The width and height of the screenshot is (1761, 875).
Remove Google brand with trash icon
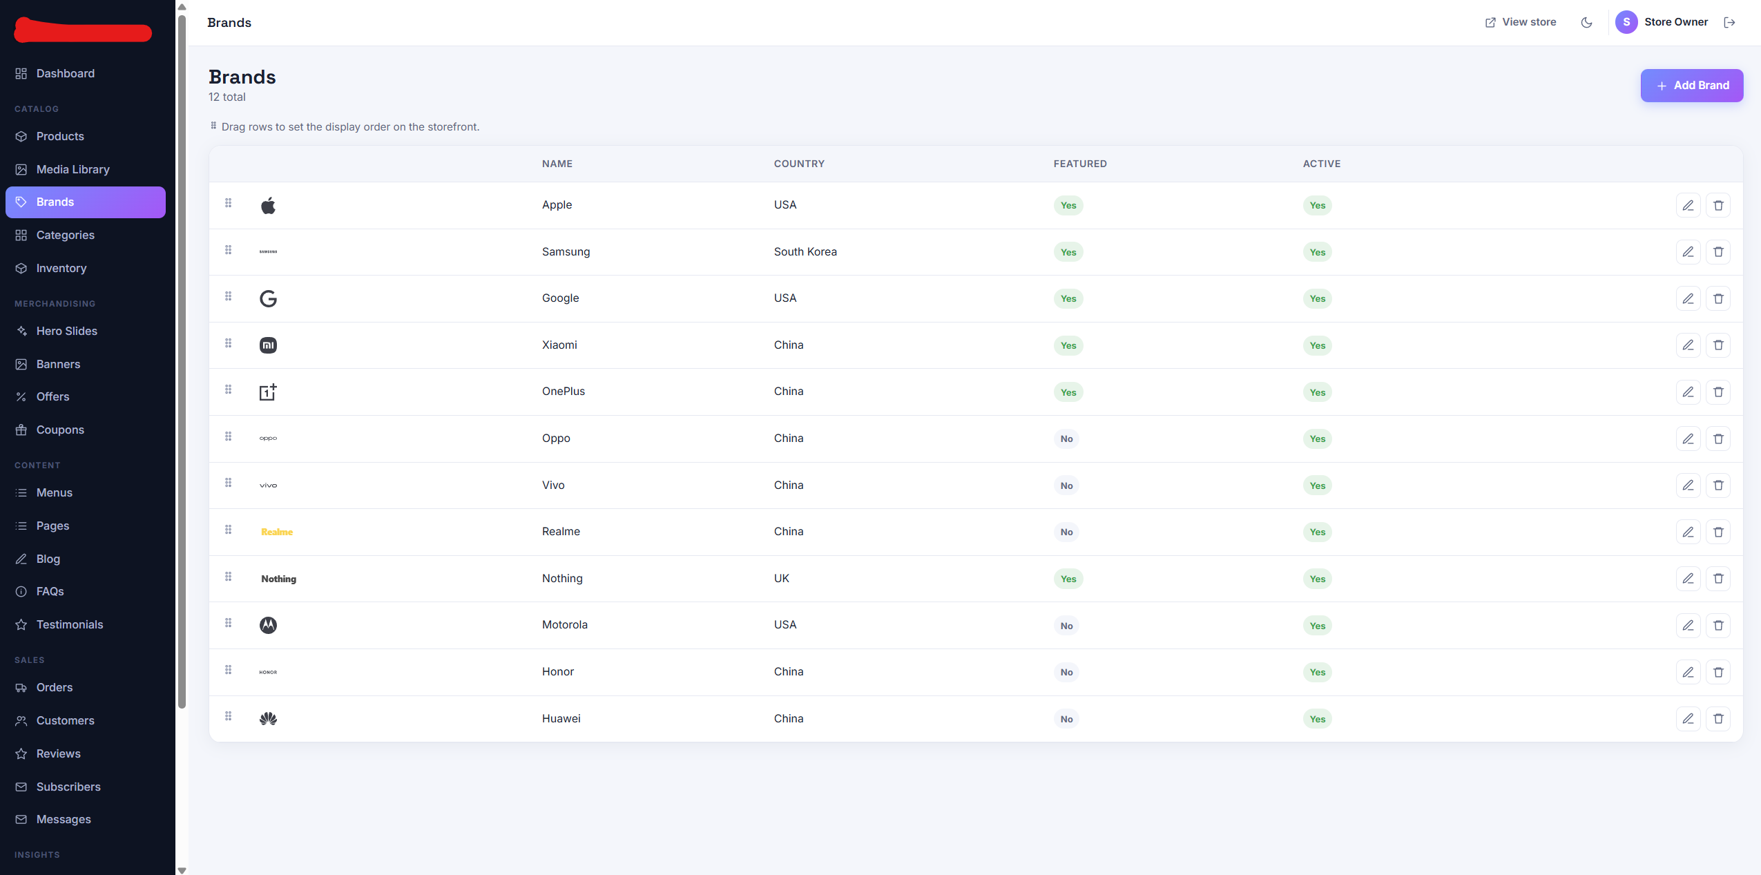[x=1718, y=298]
